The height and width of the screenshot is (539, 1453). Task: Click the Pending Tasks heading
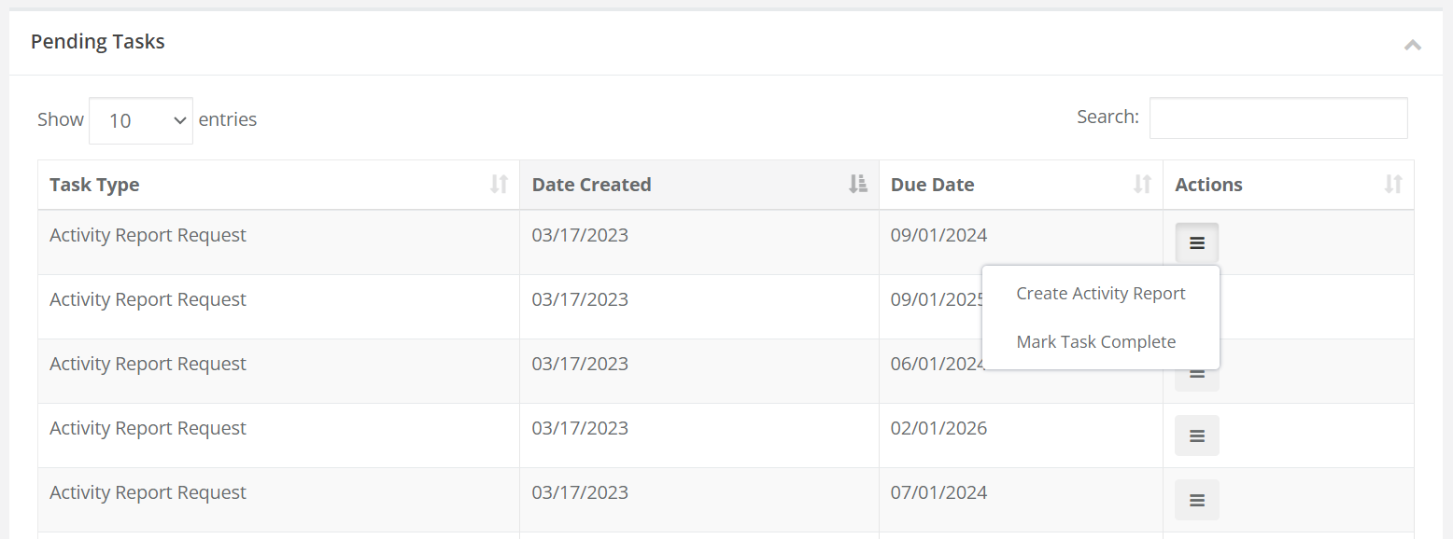tap(97, 41)
